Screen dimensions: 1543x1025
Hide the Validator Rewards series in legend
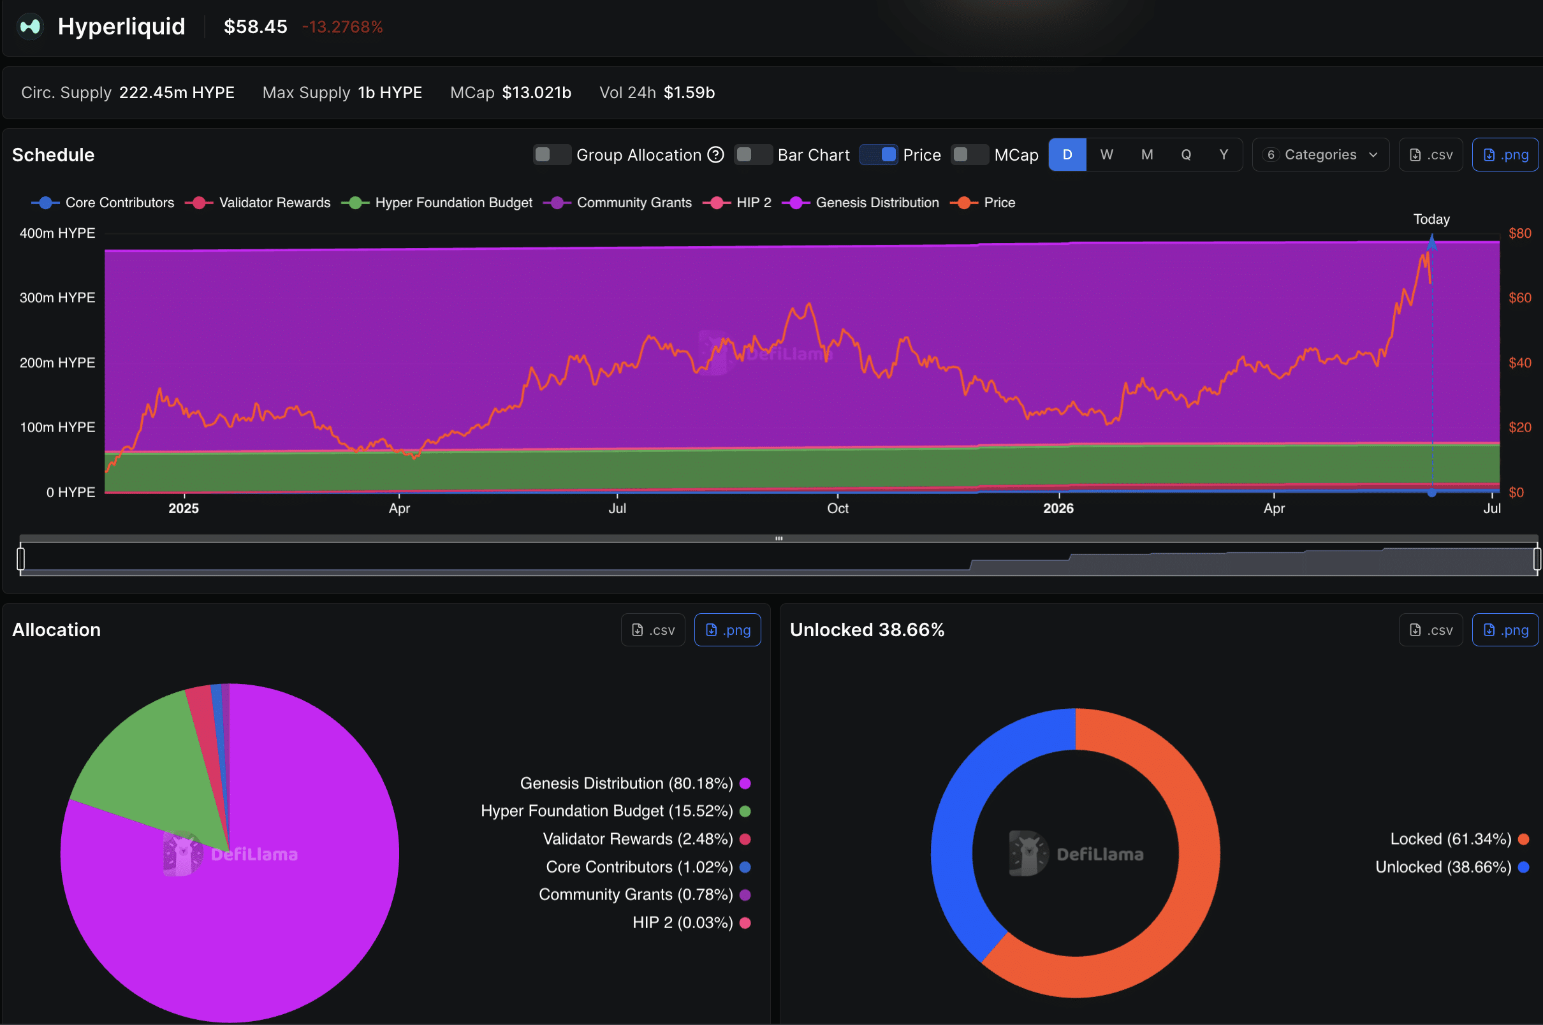[258, 203]
